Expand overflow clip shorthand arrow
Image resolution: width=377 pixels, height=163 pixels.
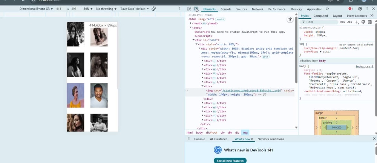pos(321,52)
